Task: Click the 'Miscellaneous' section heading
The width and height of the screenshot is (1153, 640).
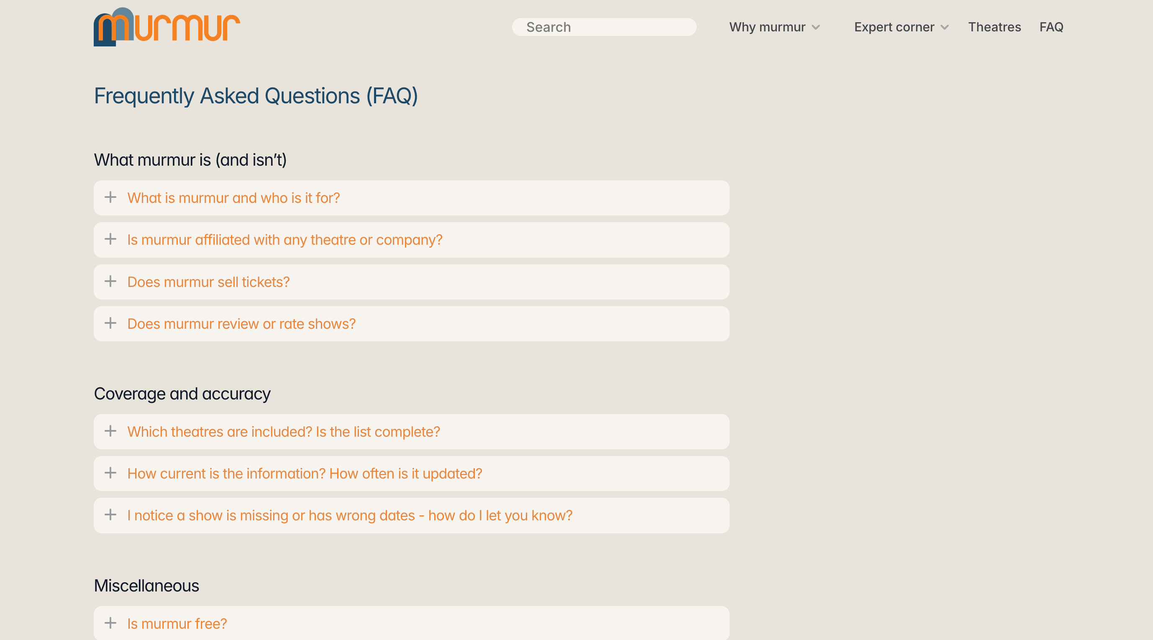Action: [146, 586]
